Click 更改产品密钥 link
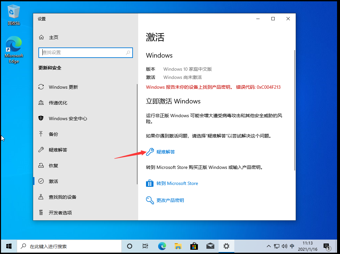The height and width of the screenshot is (254, 340). [170, 200]
